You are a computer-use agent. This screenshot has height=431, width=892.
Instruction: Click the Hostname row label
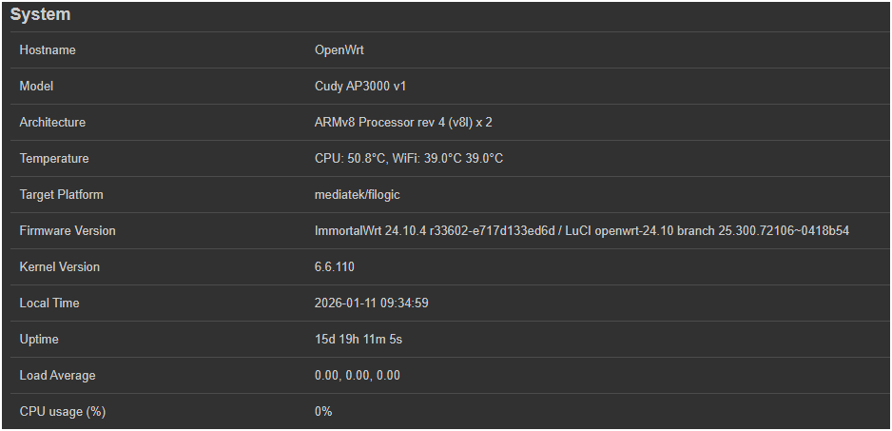[x=48, y=49]
